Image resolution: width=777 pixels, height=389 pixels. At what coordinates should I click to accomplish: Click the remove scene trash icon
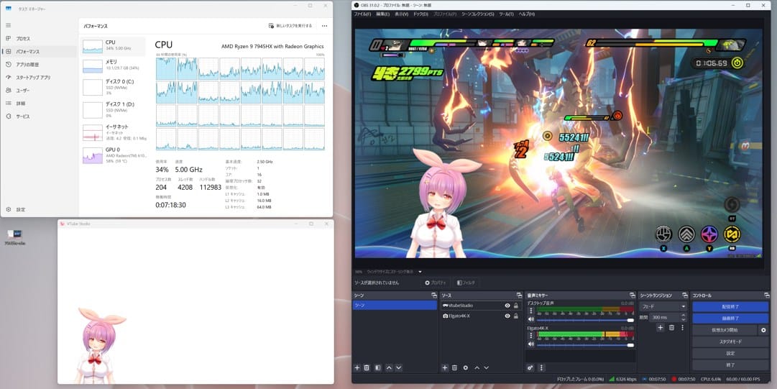pyautogui.click(x=367, y=367)
